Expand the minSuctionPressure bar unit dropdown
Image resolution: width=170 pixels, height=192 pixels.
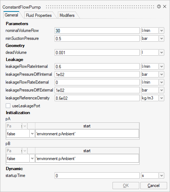click(x=161, y=38)
